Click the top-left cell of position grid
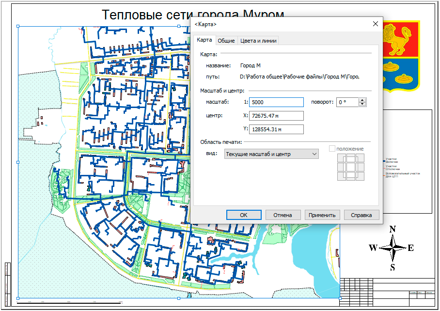 click(x=342, y=158)
